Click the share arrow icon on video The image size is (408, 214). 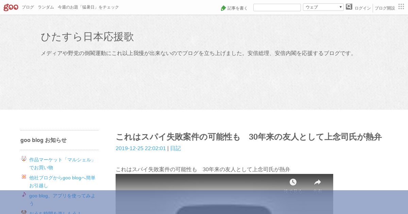coord(318,182)
